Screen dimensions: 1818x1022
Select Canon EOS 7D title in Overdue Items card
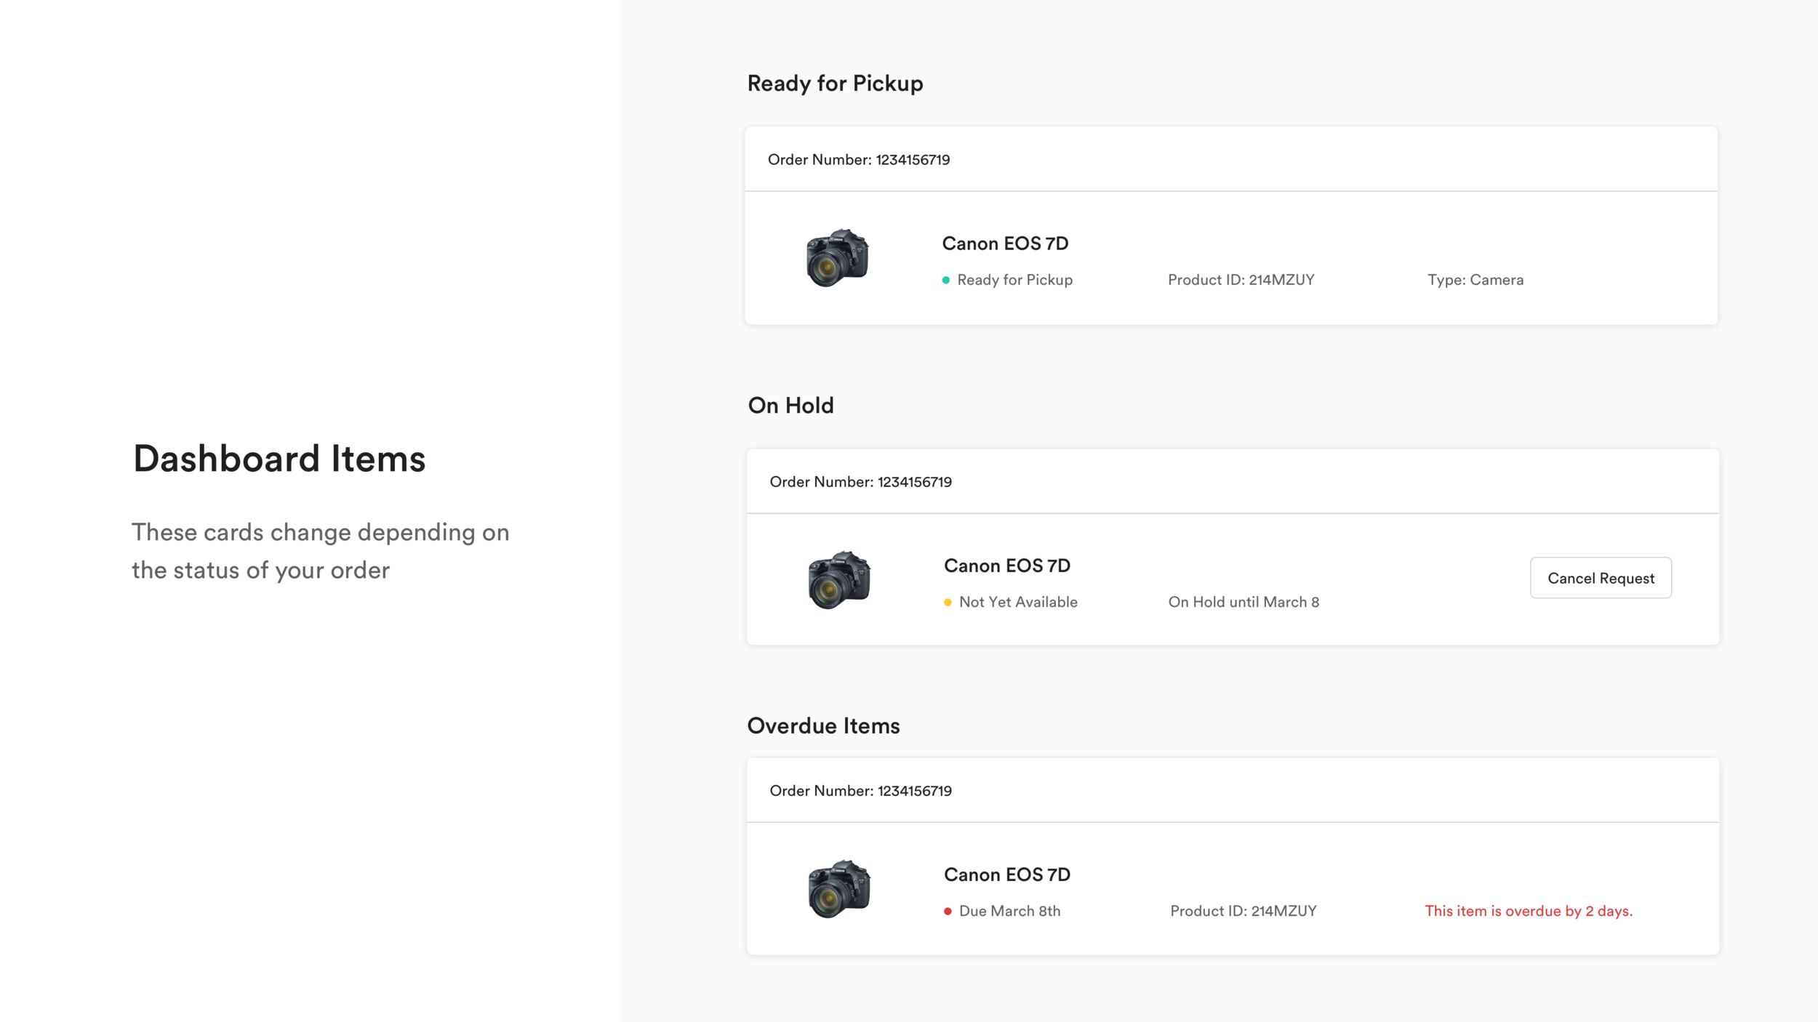pyautogui.click(x=1007, y=874)
